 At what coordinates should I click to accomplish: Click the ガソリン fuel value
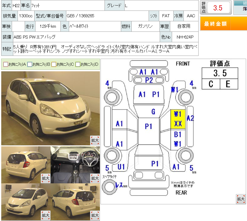[x=146, y=26]
